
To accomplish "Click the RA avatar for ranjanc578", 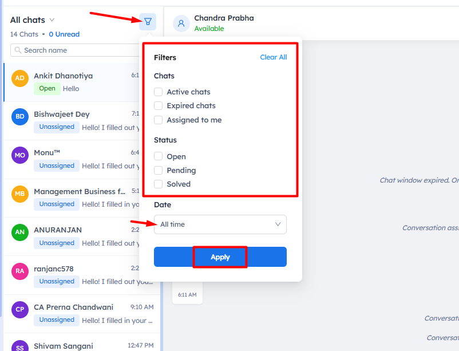I will (20, 271).
